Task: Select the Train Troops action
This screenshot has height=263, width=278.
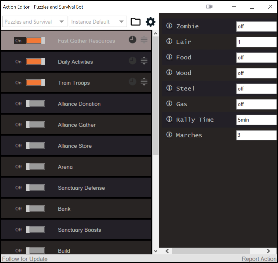Action: point(76,82)
